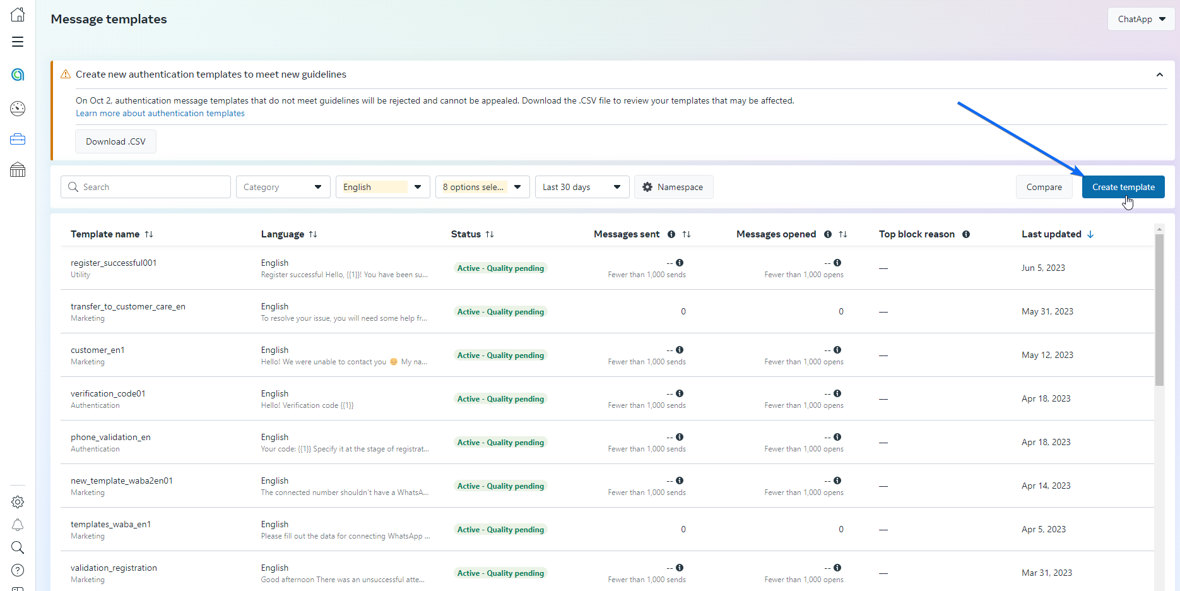Click in the template Search field

point(151,187)
